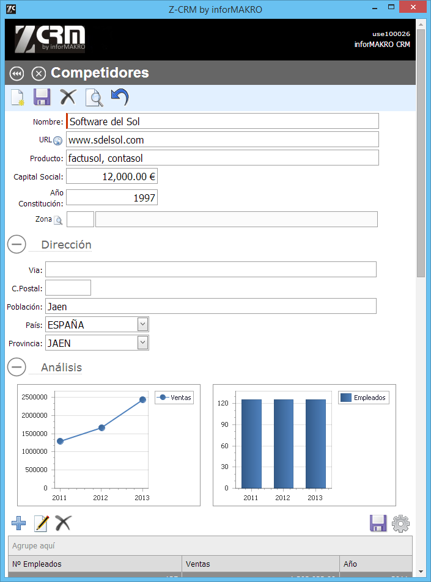Click the Z-CRM window title bar icon
Screen dimensions: 431x582
(x=11, y=9)
